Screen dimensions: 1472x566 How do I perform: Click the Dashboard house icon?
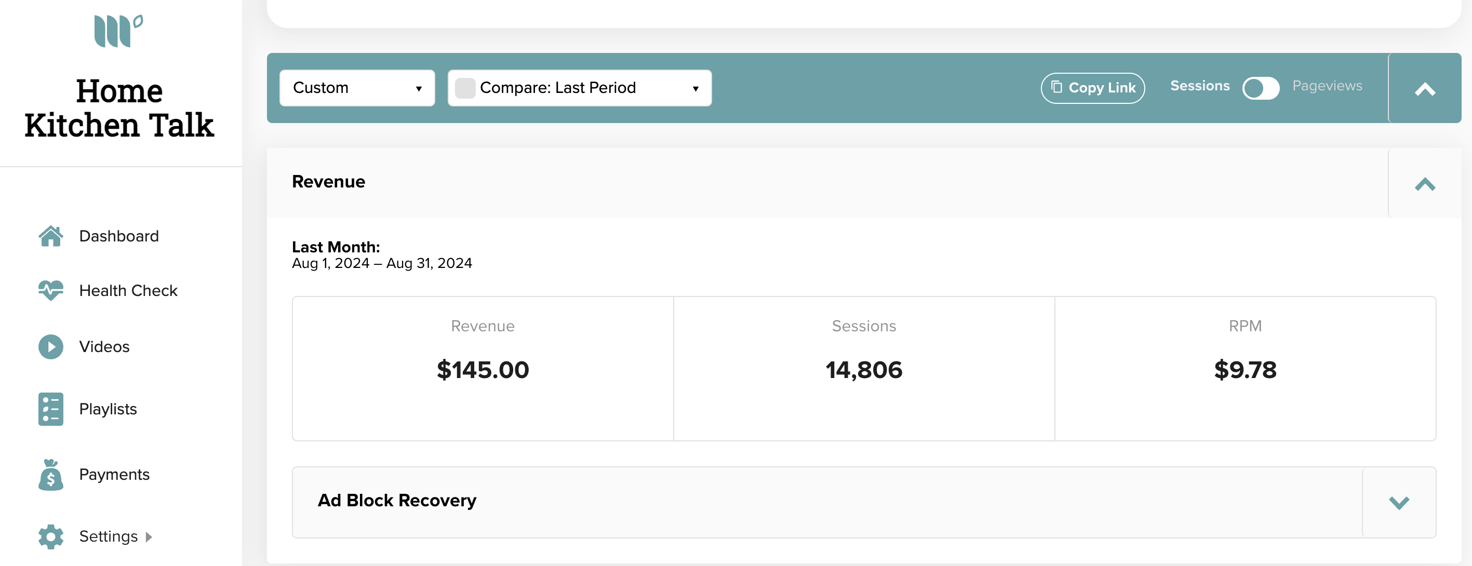point(51,236)
